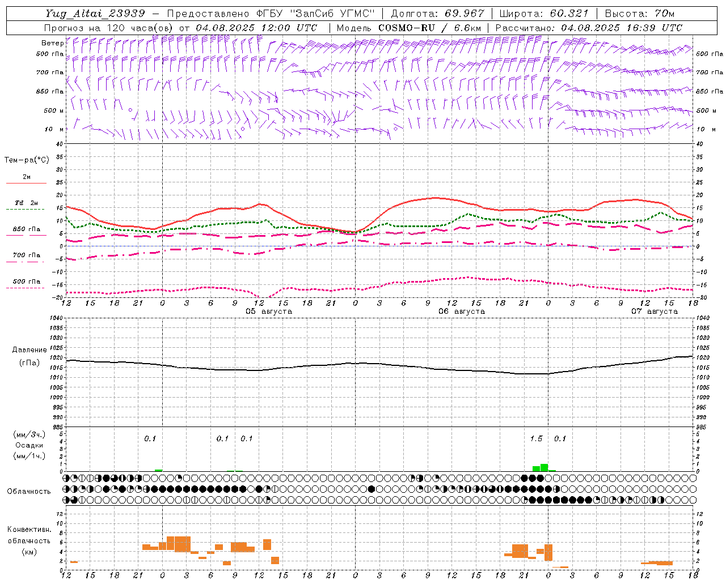
Task: Click the "(гПа)" pressure unit label
Action: 29,363
